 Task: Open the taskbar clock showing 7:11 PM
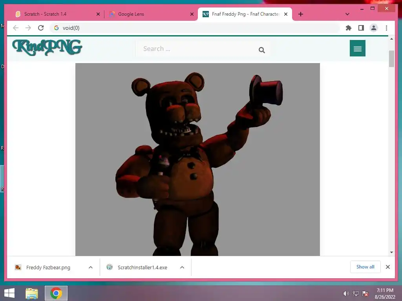point(385,294)
